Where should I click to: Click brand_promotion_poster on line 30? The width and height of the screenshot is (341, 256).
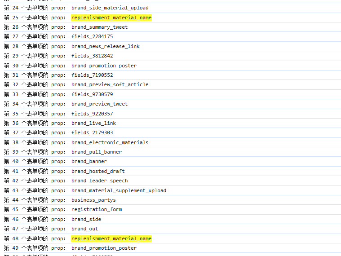point(104,66)
